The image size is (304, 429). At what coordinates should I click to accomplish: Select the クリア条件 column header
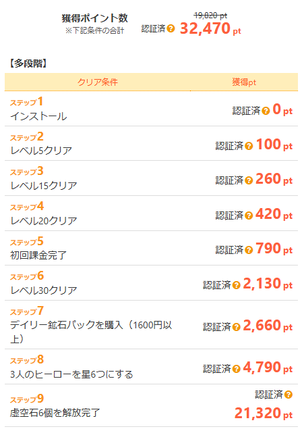click(98, 82)
